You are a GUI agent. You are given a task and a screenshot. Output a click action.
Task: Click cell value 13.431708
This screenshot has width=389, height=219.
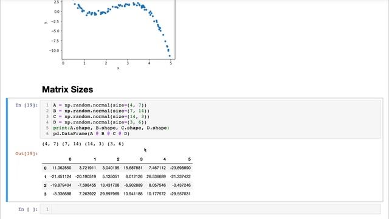pos(109,186)
